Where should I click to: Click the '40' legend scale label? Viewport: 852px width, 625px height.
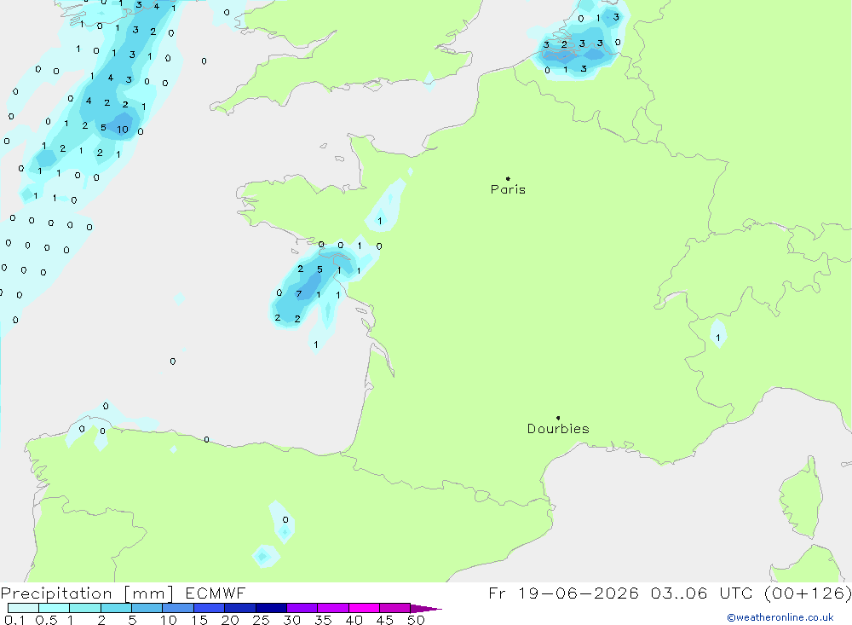(x=354, y=620)
